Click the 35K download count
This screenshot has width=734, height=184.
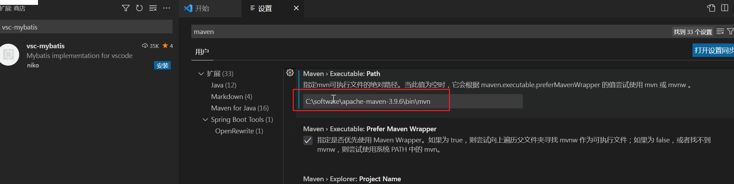pos(151,46)
